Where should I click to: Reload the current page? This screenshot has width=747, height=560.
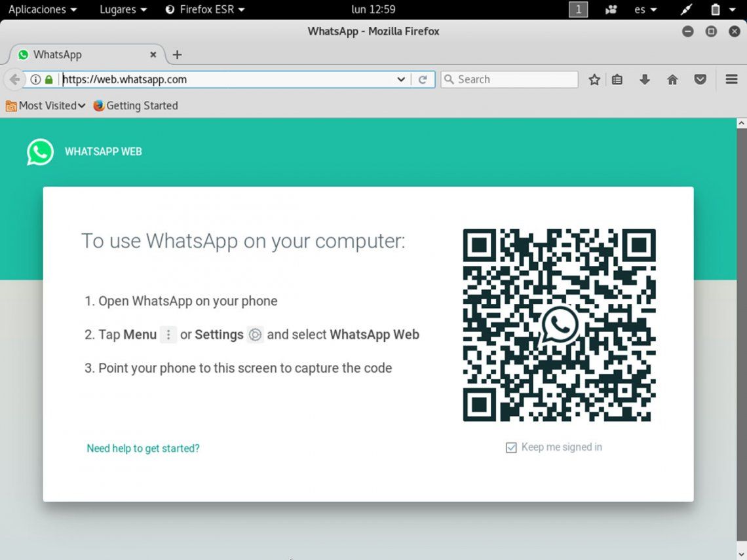[423, 79]
